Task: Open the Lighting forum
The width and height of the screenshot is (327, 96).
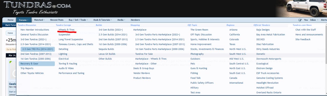Action: click(63, 54)
